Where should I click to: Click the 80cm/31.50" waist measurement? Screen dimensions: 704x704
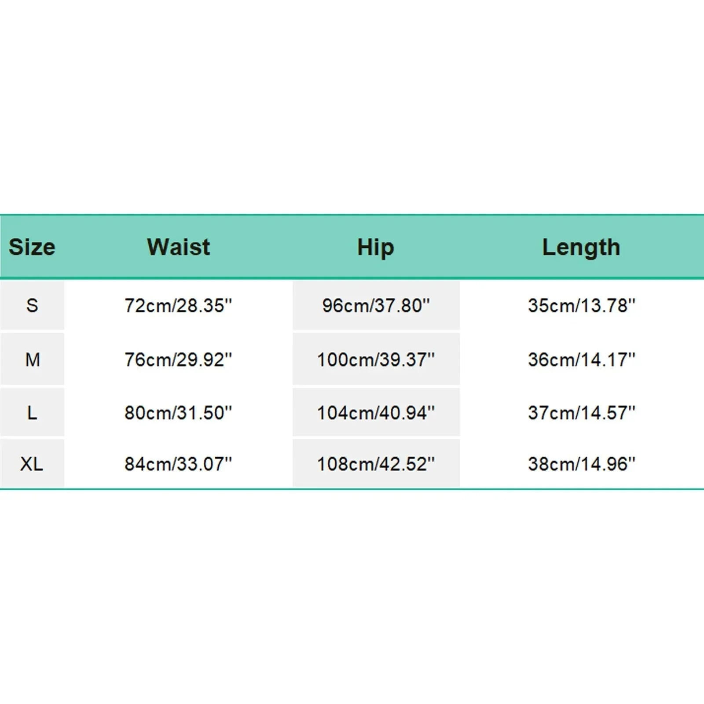tap(178, 413)
